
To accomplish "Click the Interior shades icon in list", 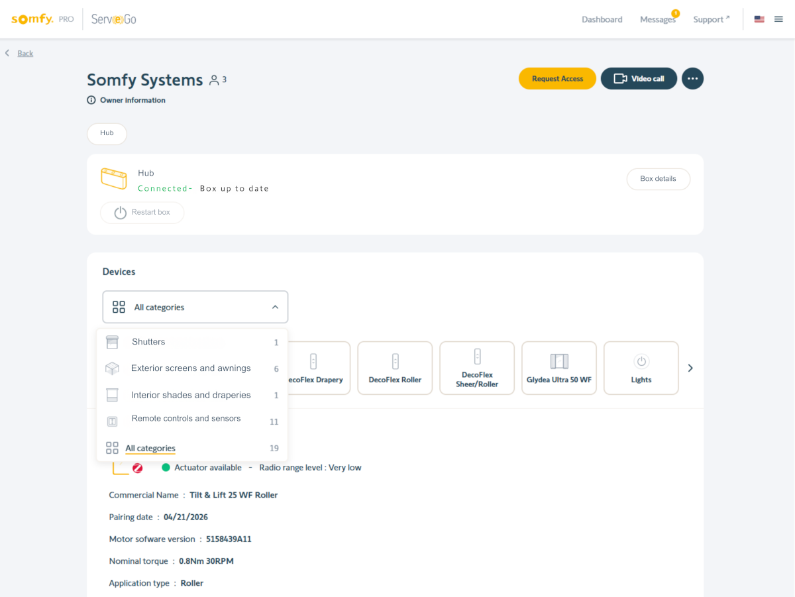I will tap(113, 395).
